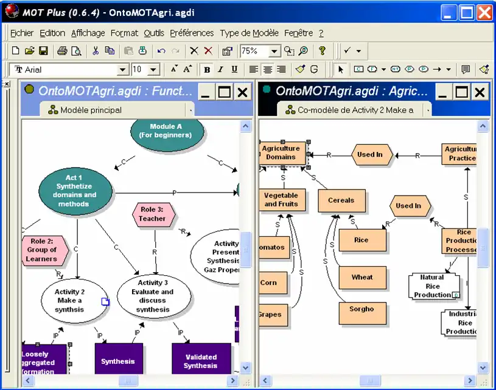Click the comment note tool icon
The height and width of the screenshot is (390, 496).
click(466, 69)
